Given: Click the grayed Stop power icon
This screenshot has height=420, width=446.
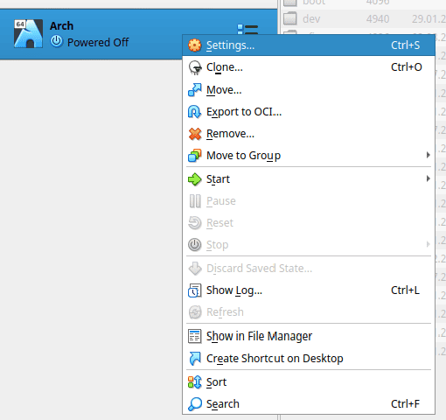Looking at the screenshot, I should tap(194, 245).
